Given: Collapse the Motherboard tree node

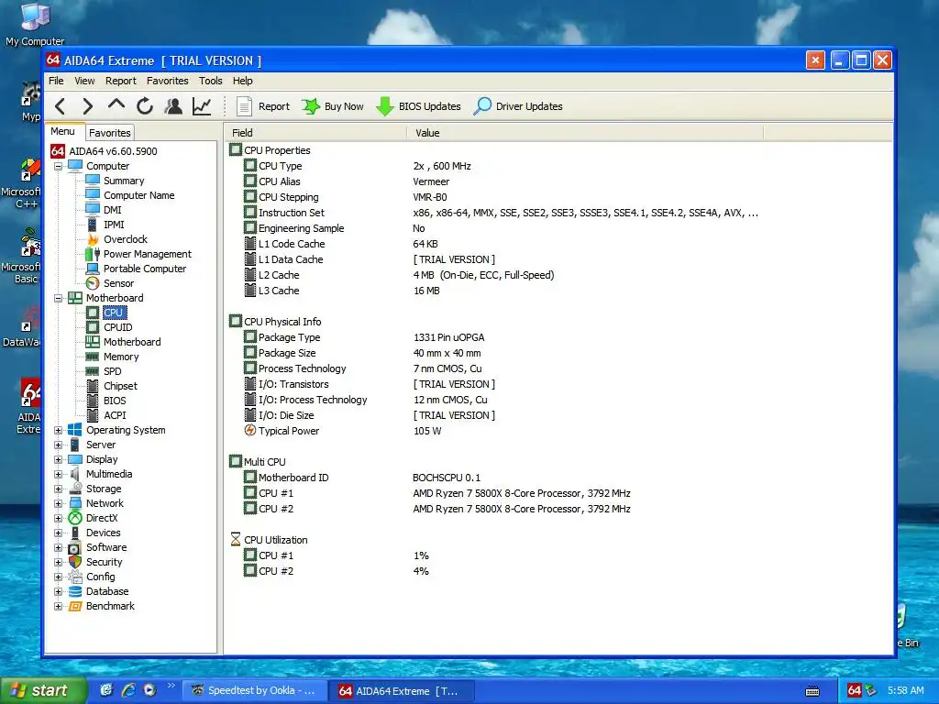Looking at the screenshot, I should coord(58,298).
